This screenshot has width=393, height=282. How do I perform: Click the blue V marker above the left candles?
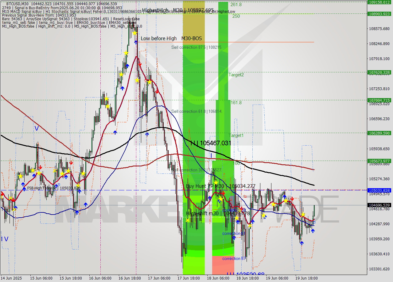37,128
